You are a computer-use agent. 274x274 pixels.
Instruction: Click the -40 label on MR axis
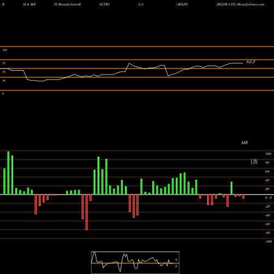coord(267,215)
